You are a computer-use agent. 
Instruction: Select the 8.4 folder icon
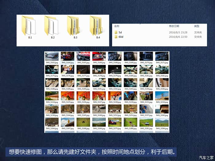pyautogui.click(x=96, y=26)
